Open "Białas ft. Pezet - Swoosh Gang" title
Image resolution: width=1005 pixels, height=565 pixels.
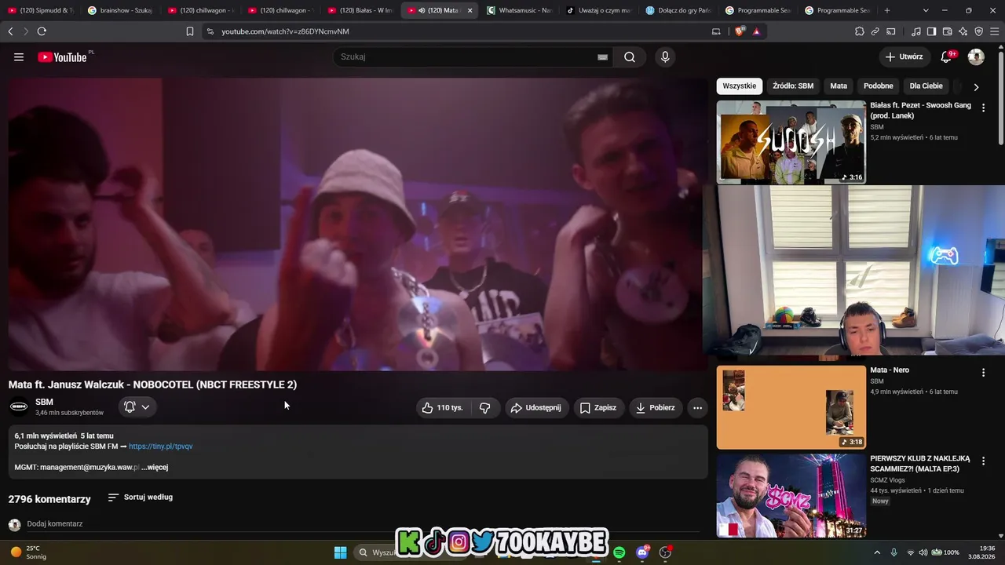click(x=920, y=111)
